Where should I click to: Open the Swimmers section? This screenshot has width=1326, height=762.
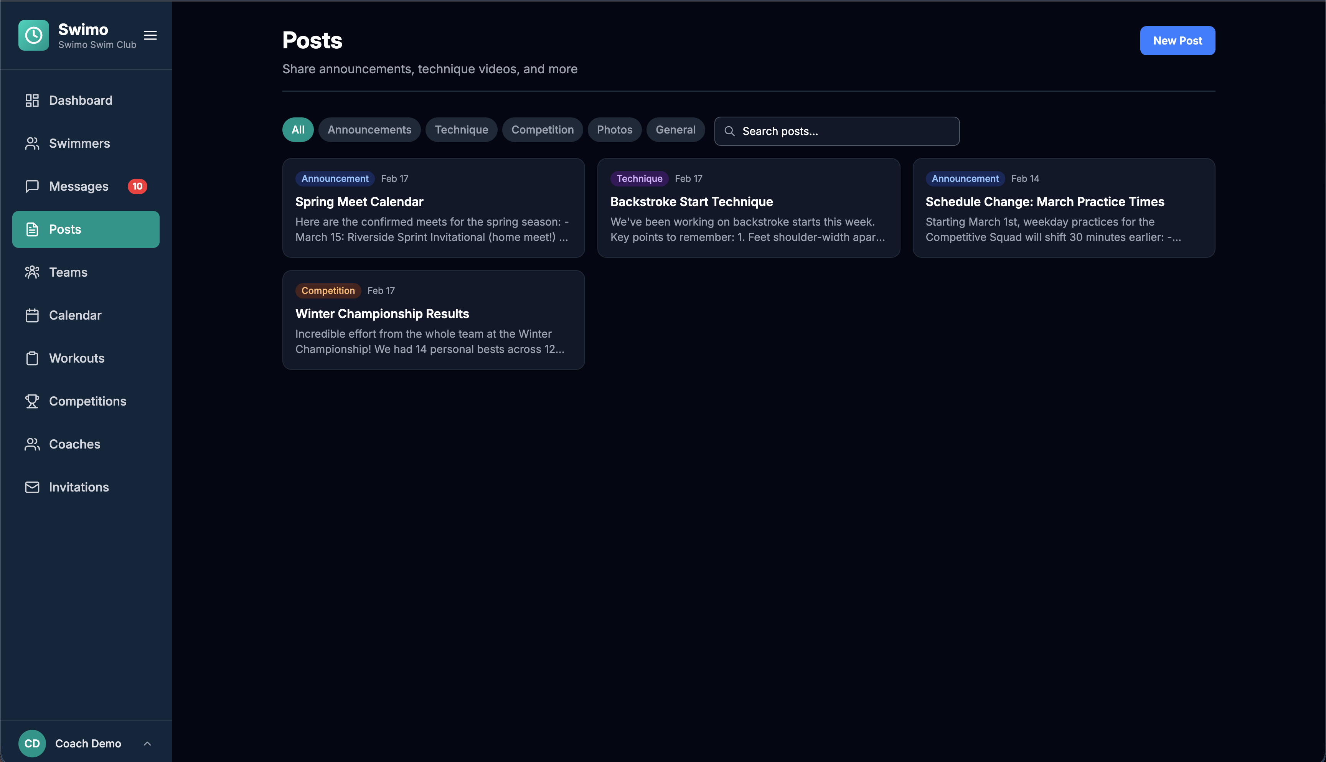tap(32, 143)
